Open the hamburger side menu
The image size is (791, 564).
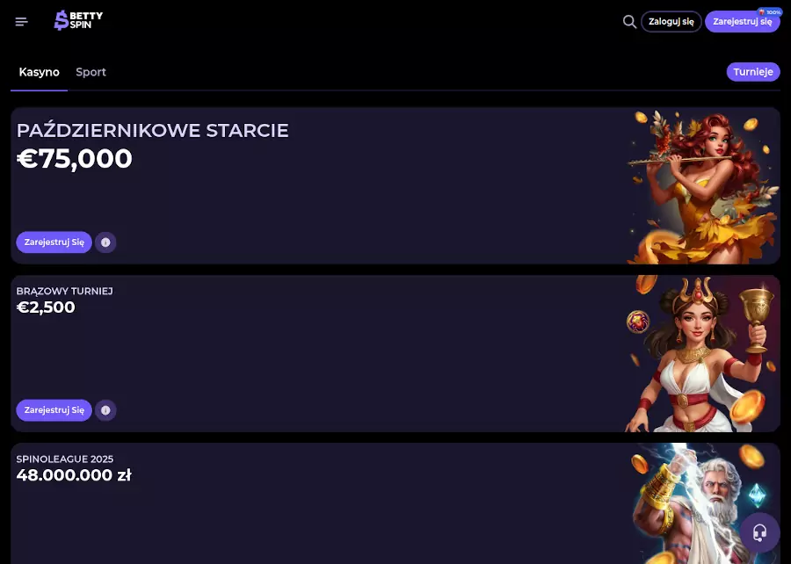pyautogui.click(x=22, y=22)
